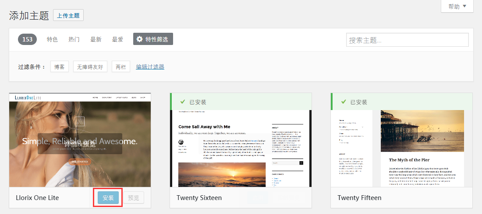This screenshot has height=214, width=482.
Task: Toggle the 特性筛选 feature filter button
Action: coord(153,39)
